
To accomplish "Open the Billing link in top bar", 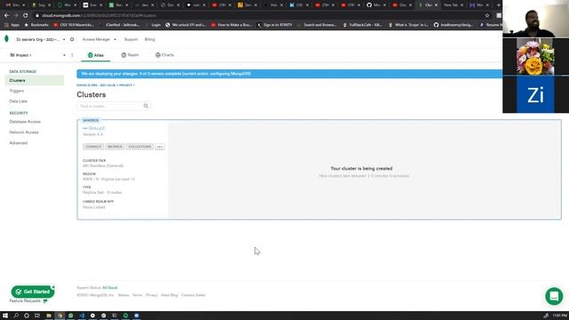I will coord(149,39).
